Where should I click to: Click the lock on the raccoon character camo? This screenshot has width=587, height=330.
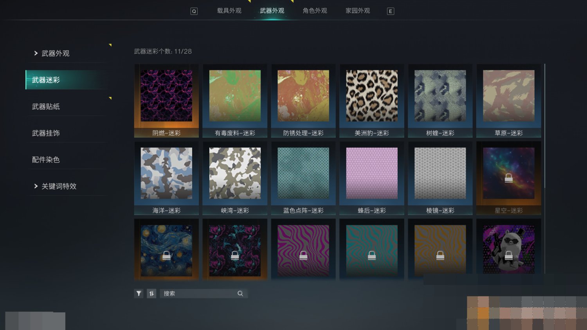coord(509,255)
